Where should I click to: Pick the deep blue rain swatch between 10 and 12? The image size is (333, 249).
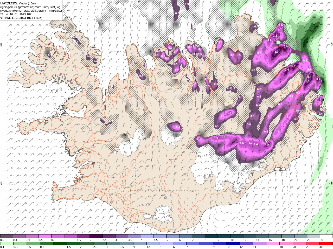coord(233,244)
